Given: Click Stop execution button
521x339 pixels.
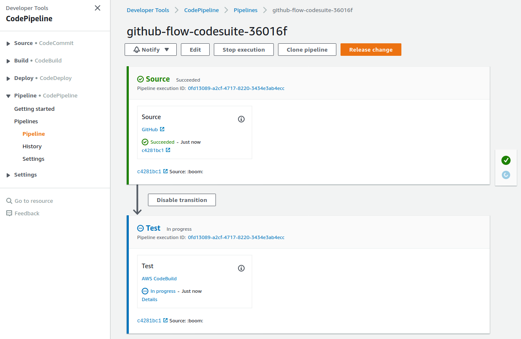Looking at the screenshot, I should [244, 50].
